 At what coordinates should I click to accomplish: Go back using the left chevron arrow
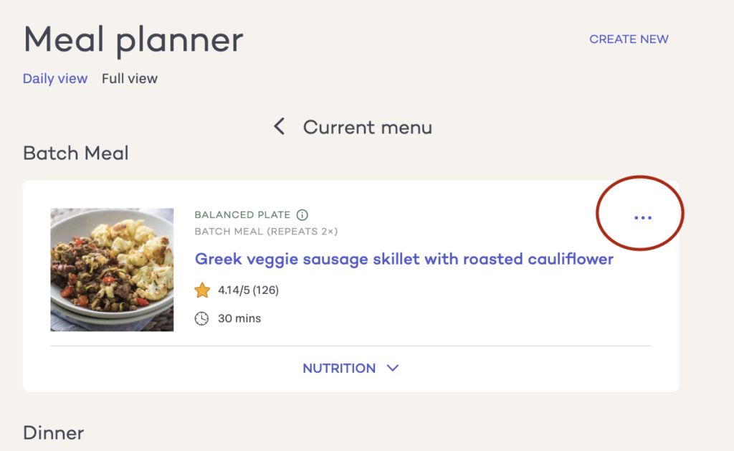click(x=280, y=127)
